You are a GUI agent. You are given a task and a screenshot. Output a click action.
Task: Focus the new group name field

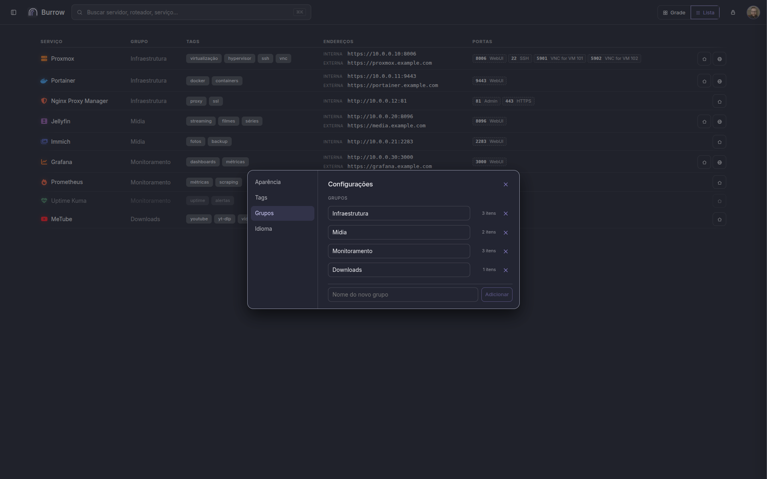click(x=403, y=295)
